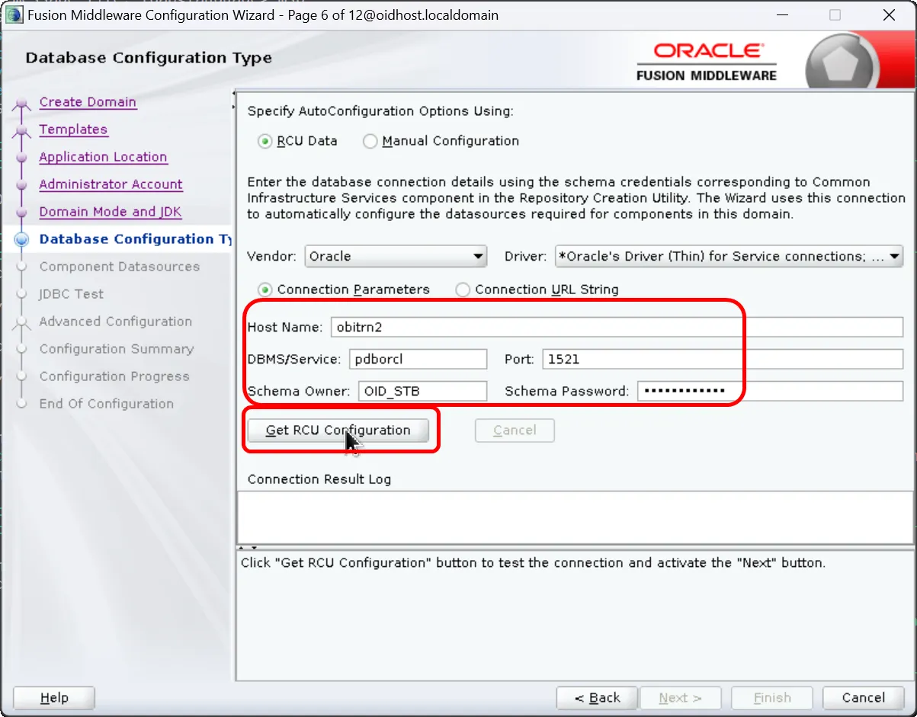Click the small collapse arrows above the help text
The height and width of the screenshot is (717, 917).
point(248,548)
